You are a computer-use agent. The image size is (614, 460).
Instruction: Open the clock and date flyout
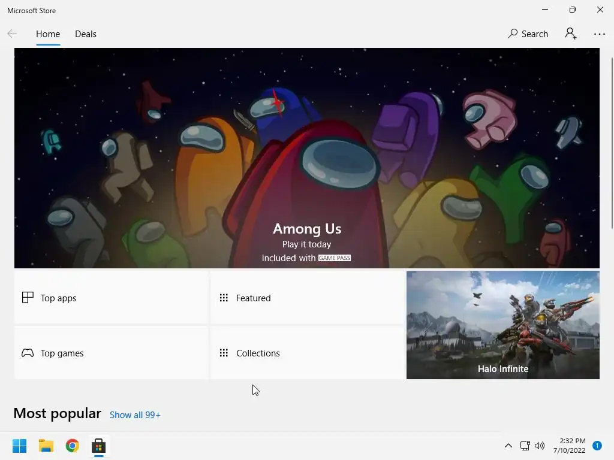[x=570, y=446]
